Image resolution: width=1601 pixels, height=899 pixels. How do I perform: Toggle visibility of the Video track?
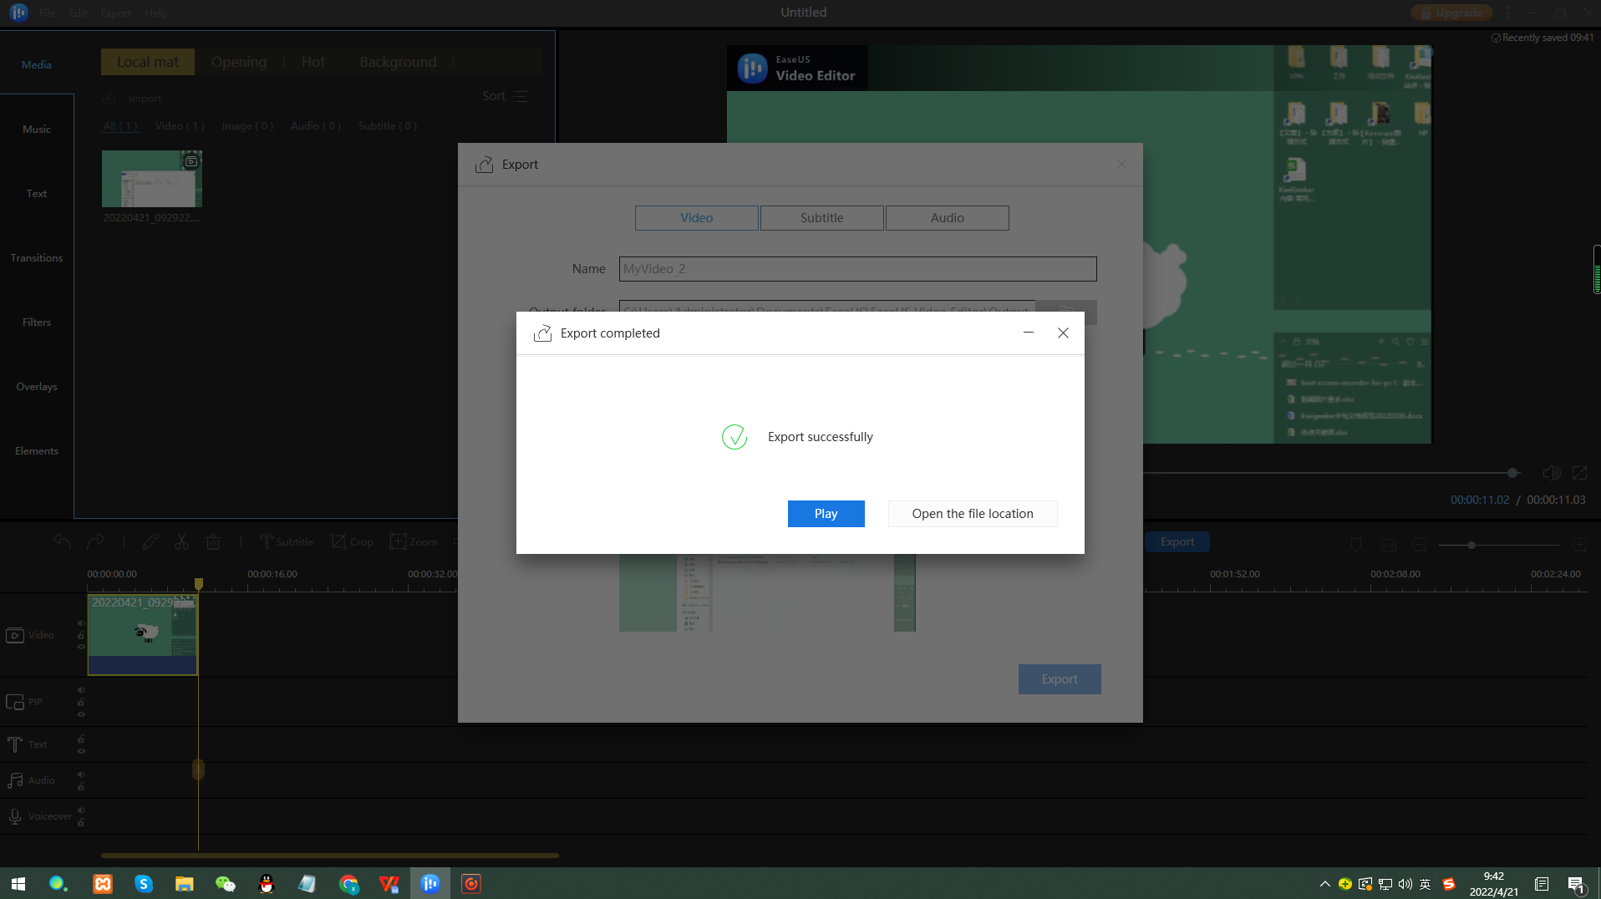pos(81,647)
